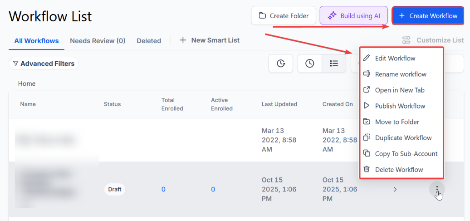This screenshot has height=221, width=470.
Task: Click the Build using AI button
Action: 354,16
